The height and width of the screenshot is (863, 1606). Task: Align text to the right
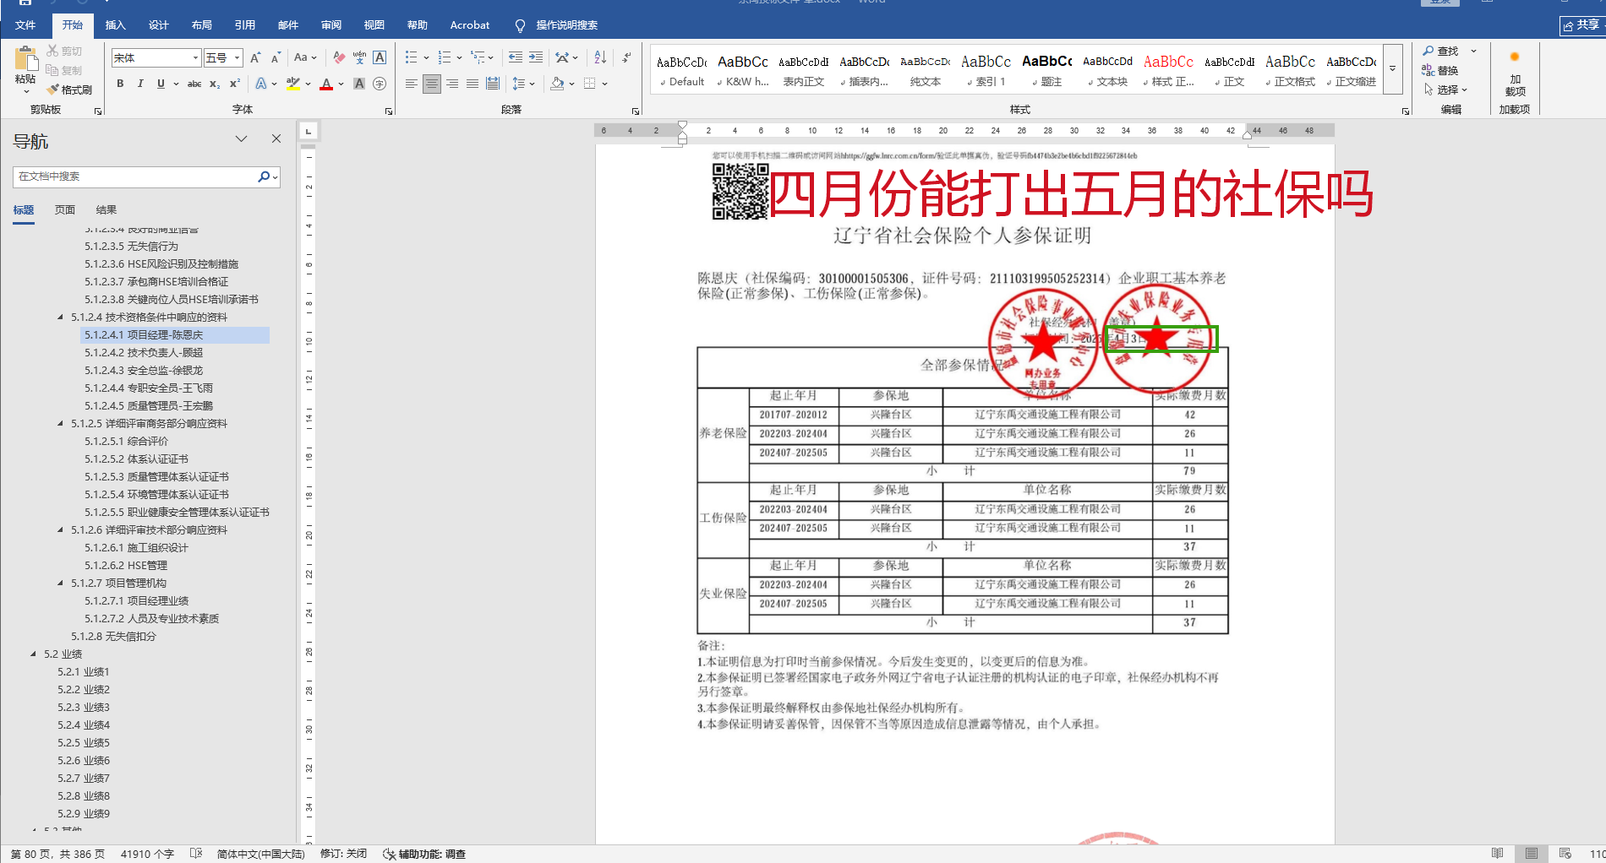click(x=452, y=84)
